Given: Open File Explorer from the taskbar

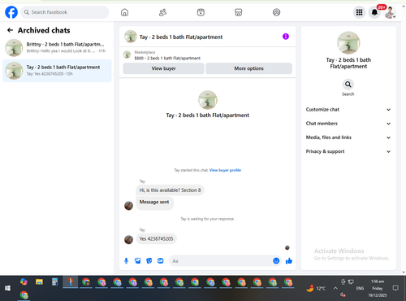Looking at the screenshot, I should pos(39,282).
